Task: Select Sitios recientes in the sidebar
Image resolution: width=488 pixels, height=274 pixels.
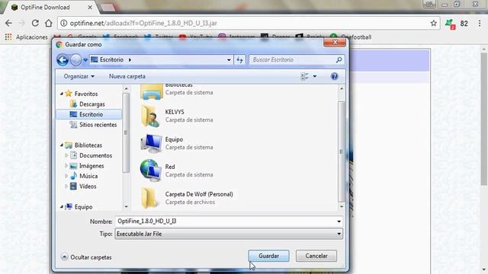Action: click(98, 125)
